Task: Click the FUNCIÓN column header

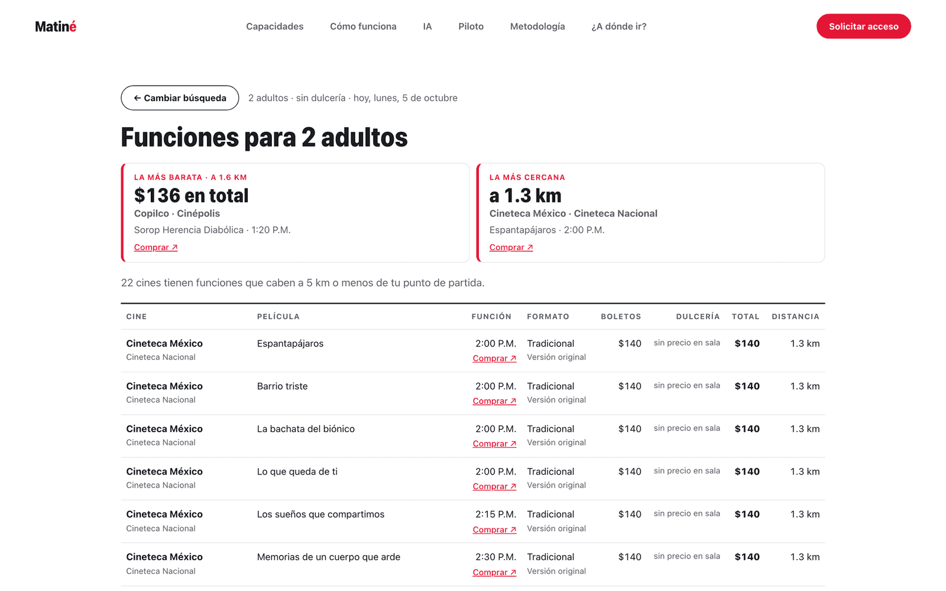Action: coord(491,317)
